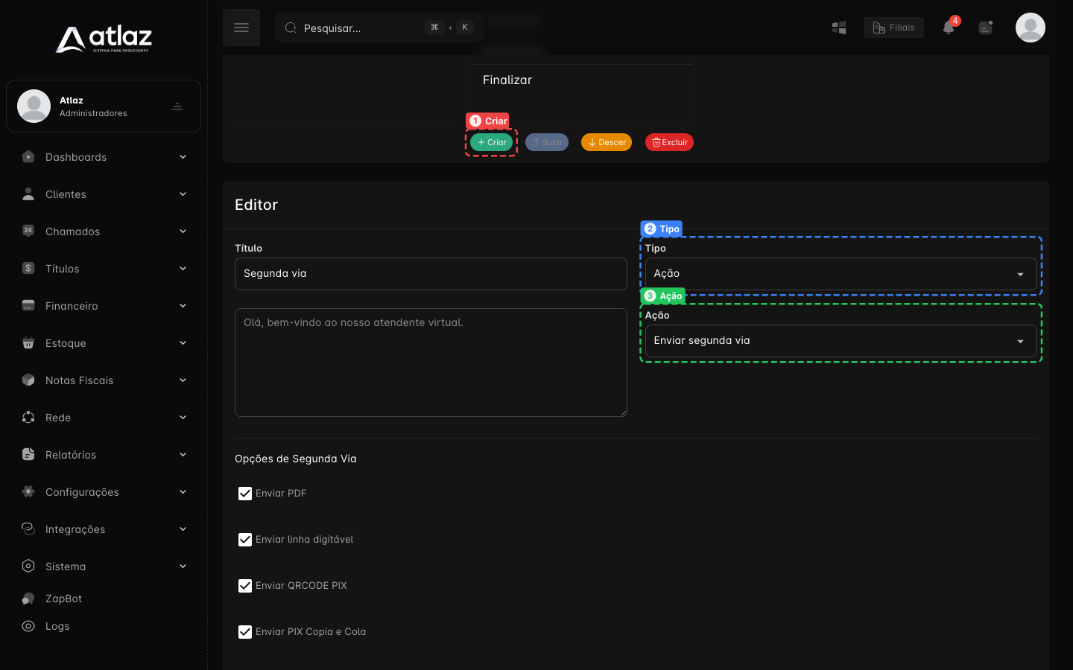
Task: Toggle Enviar linha digitável checkbox
Action: pos(245,540)
